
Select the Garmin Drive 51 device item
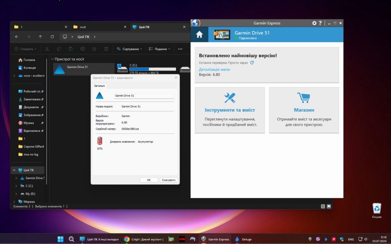[x=84, y=69]
